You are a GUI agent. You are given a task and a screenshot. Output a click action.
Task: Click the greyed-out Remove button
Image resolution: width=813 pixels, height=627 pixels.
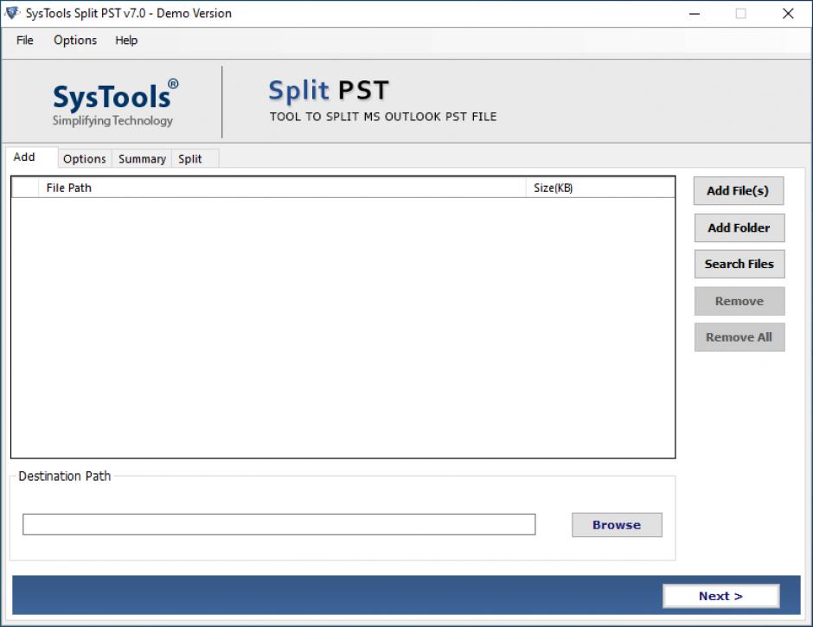pyautogui.click(x=739, y=301)
